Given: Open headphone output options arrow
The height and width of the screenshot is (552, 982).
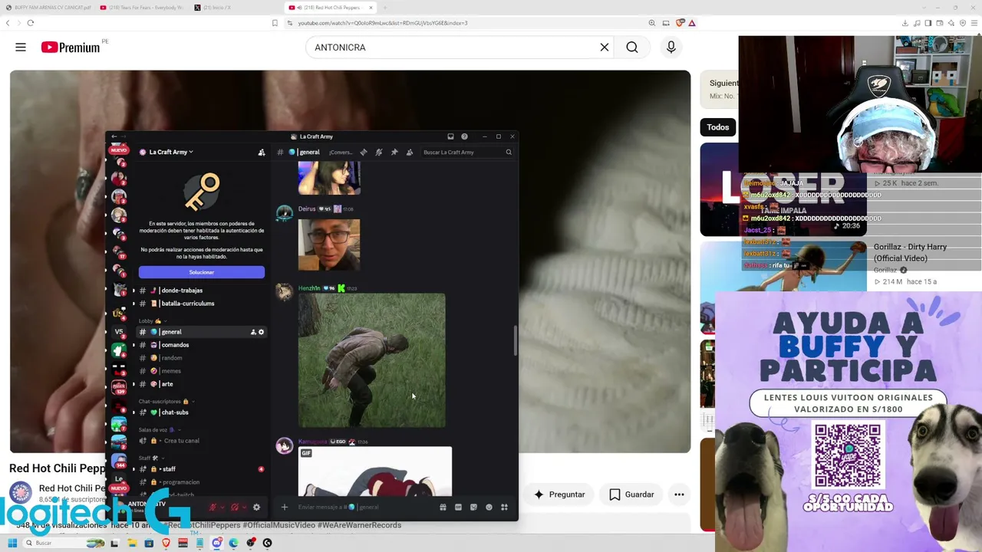Looking at the screenshot, I should [245, 507].
